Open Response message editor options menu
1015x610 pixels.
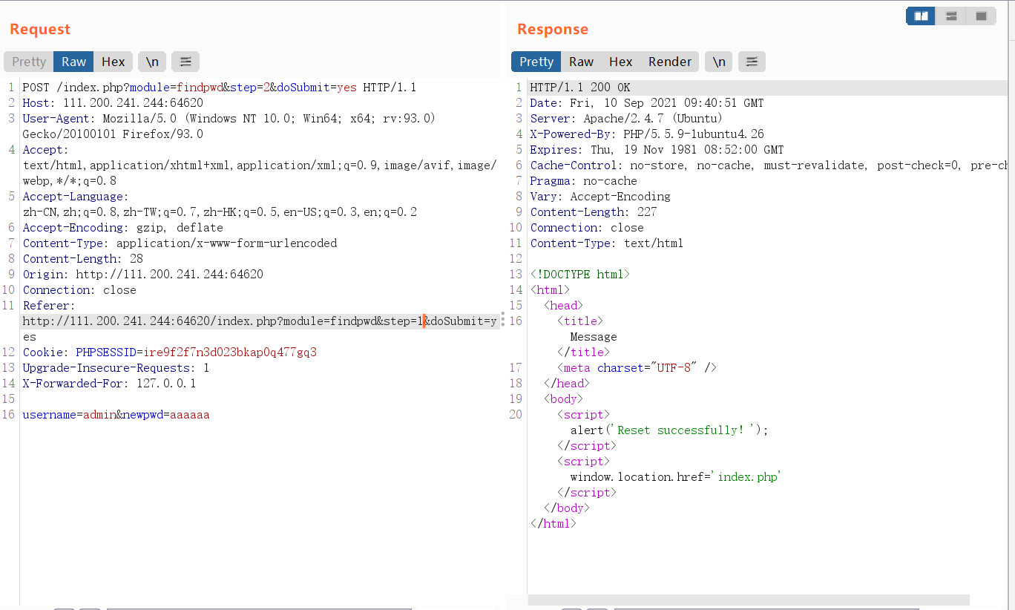point(752,62)
